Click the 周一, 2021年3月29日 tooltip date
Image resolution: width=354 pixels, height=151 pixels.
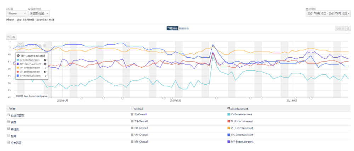(33, 55)
